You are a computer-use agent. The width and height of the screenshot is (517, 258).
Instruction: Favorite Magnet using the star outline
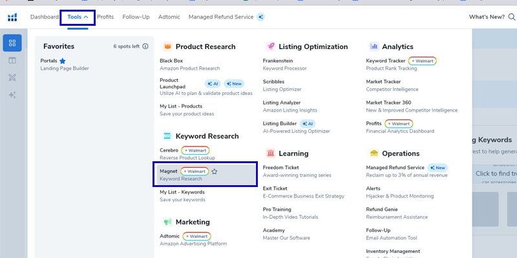pos(215,172)
